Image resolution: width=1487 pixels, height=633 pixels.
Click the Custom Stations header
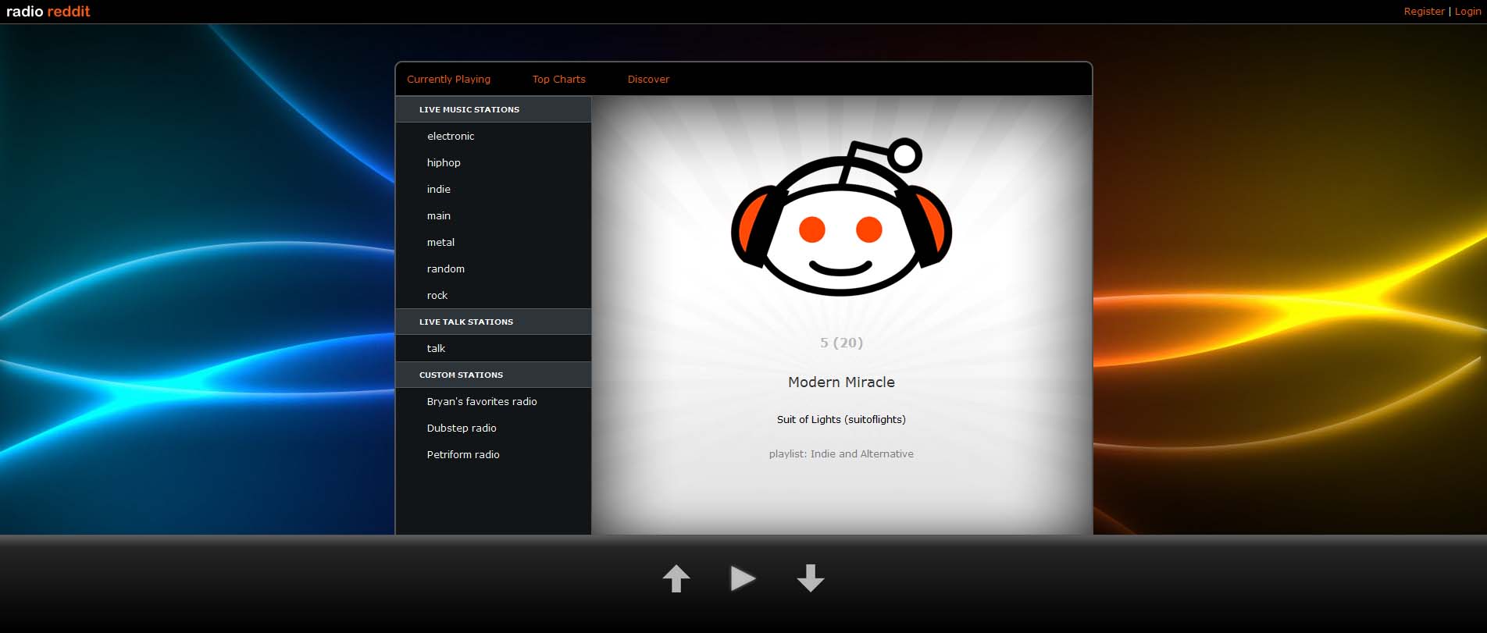click(494, 375)
